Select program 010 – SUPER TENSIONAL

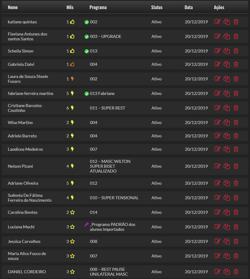(x=114, y=198)
